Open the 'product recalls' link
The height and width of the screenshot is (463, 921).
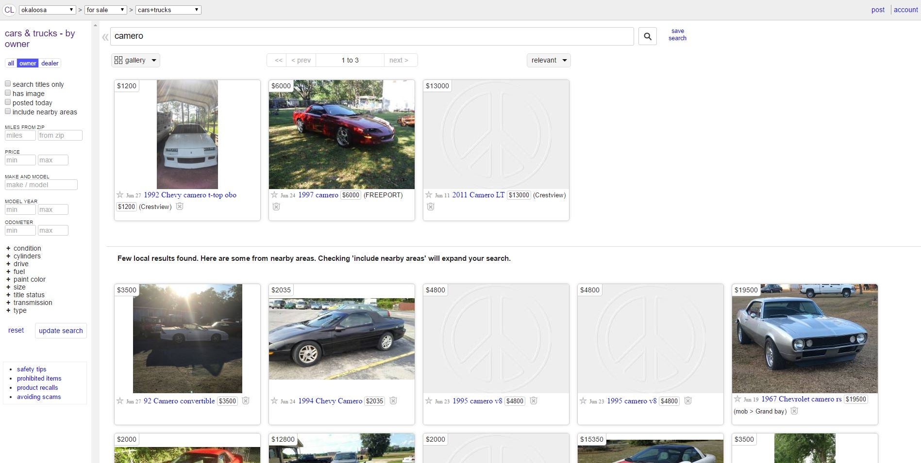pyautogui.click(x=37, y=387)
